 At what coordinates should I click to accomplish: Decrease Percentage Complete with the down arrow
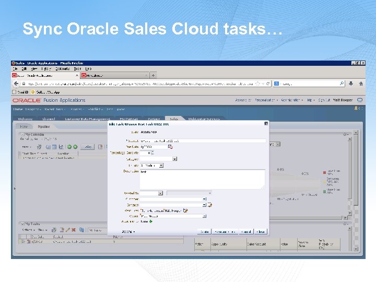point(152,154)
